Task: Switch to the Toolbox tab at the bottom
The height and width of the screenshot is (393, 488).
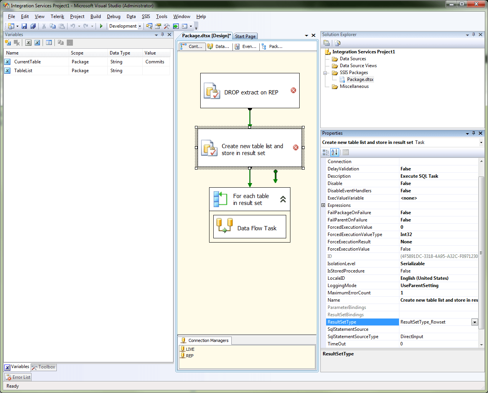Action: point(43,367)
